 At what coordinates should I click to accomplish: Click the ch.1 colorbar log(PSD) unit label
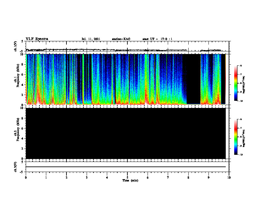coord(244,85)
